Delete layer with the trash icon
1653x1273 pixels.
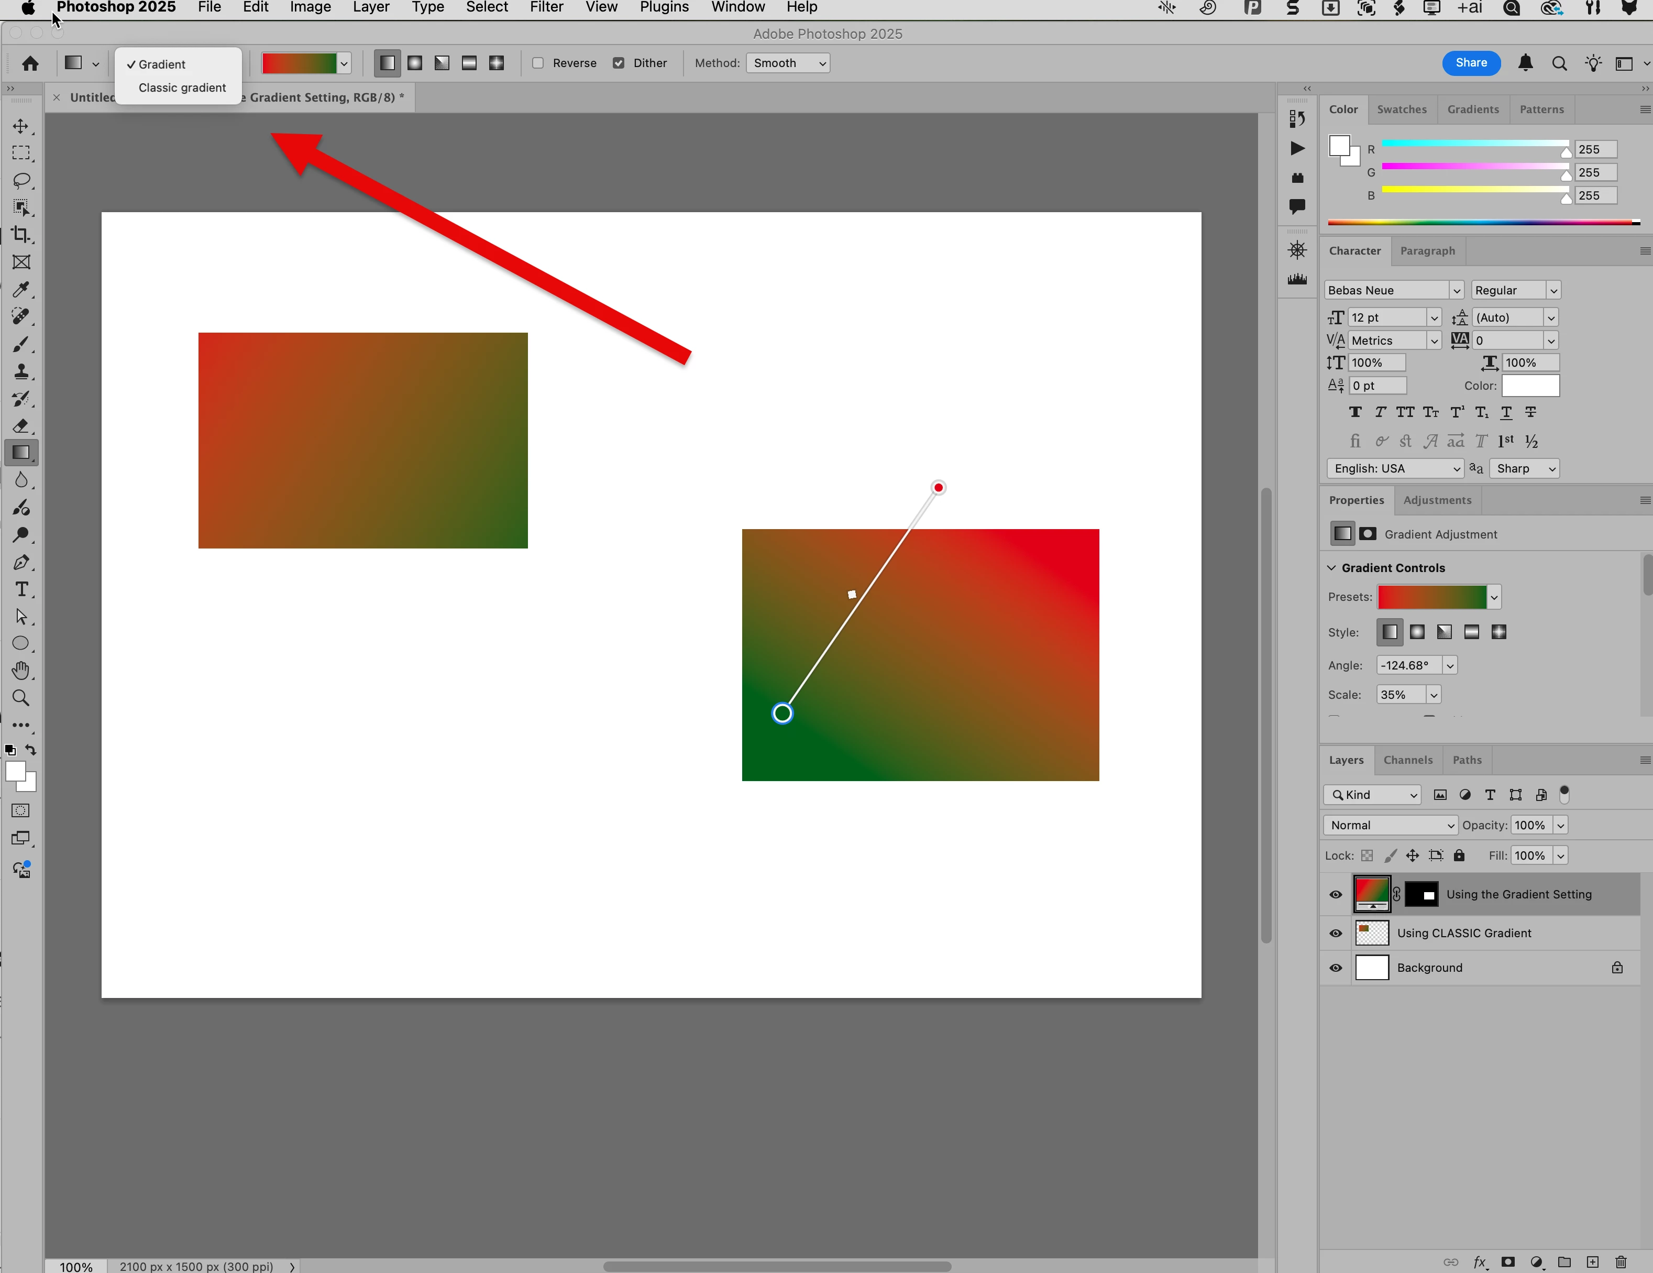pos(1621,1261)
